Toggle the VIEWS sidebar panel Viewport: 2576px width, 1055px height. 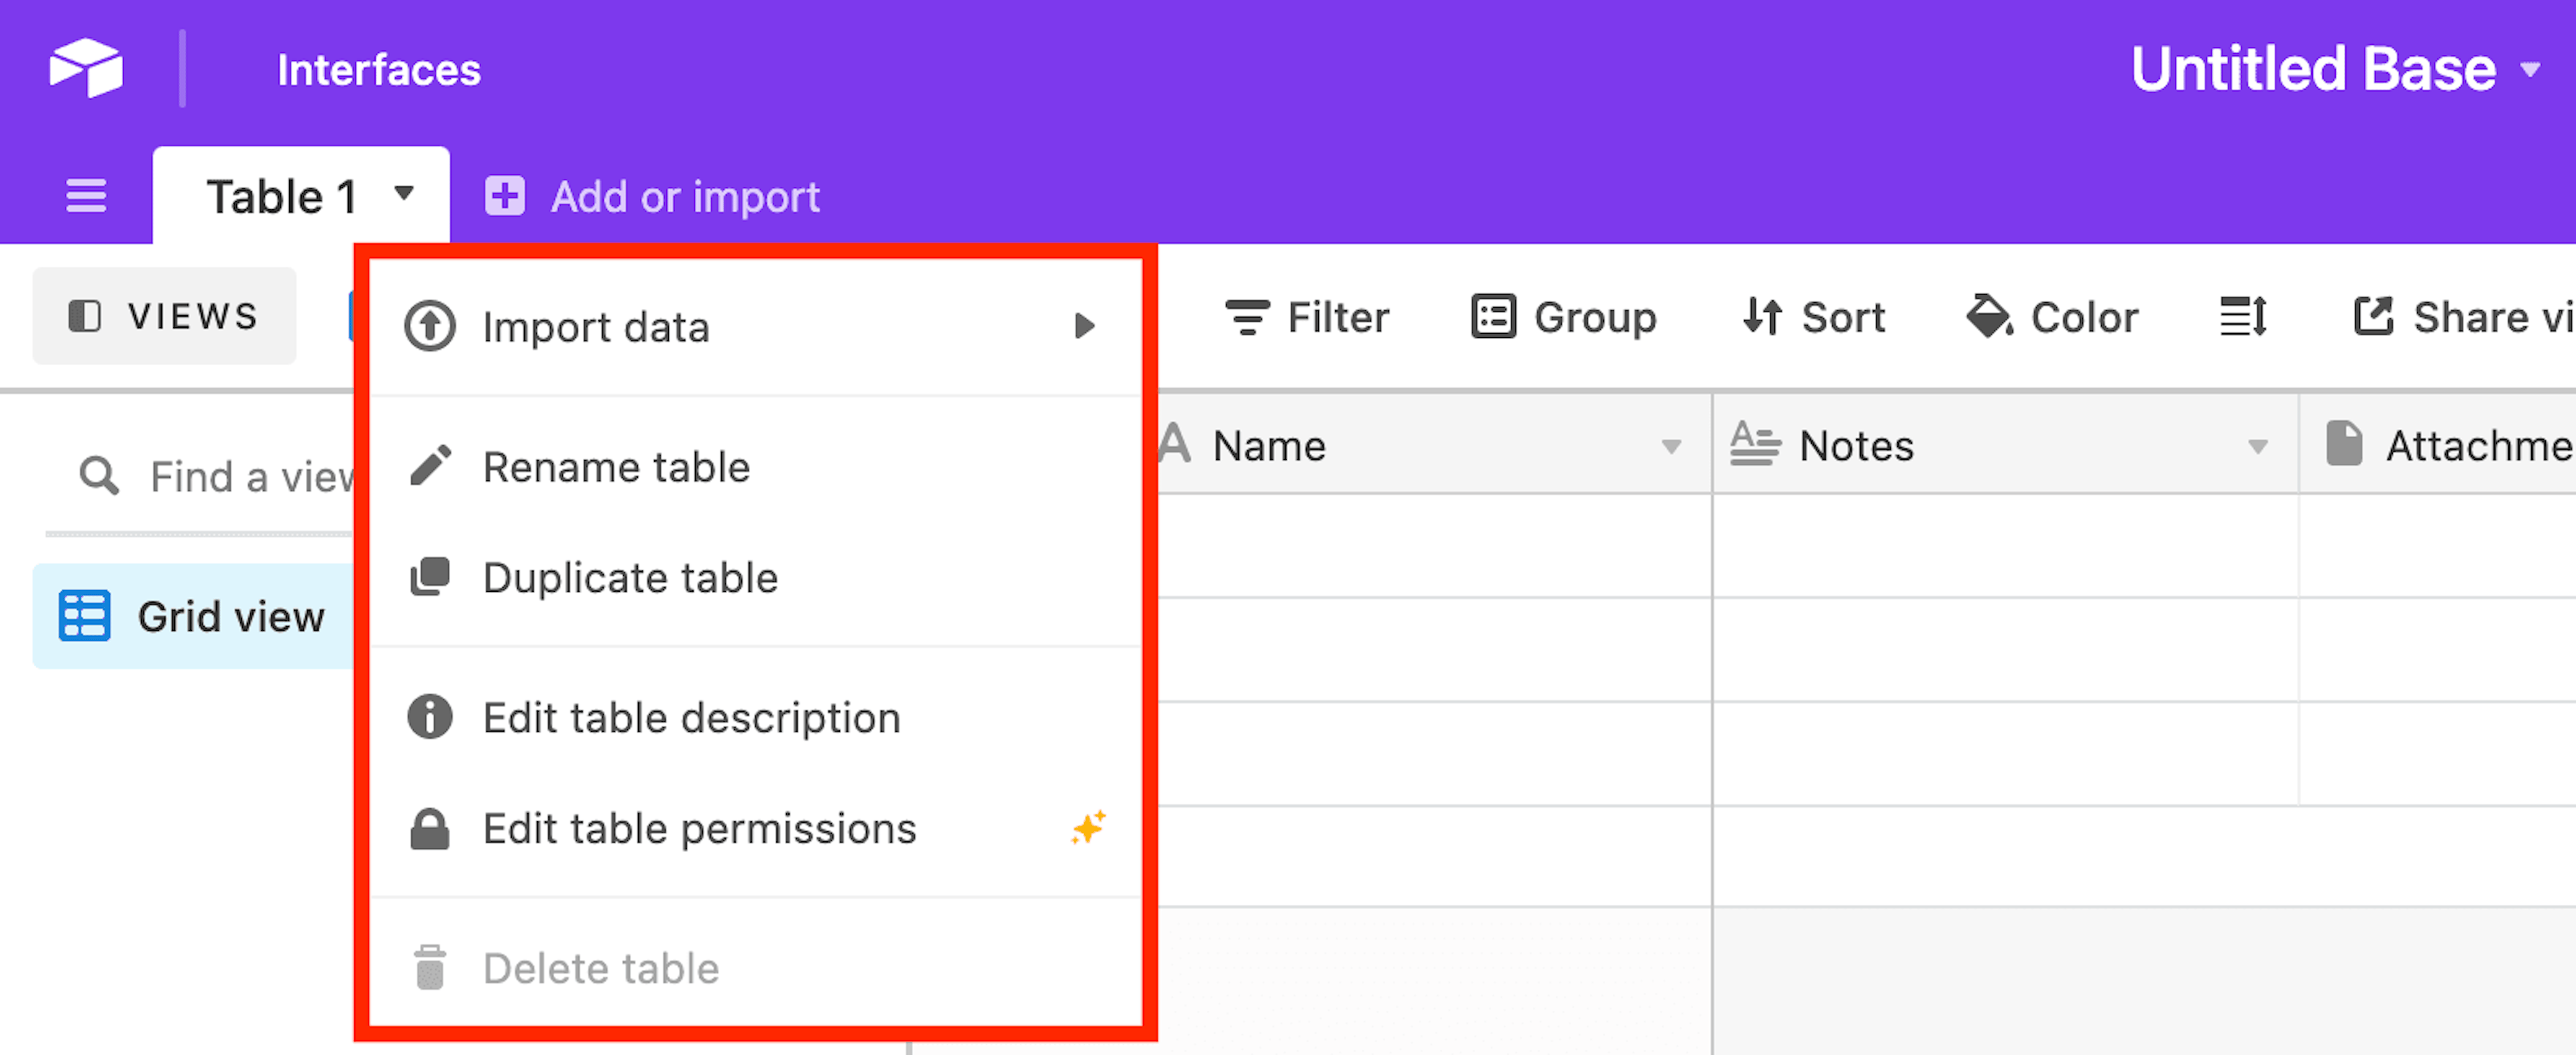coord(165,316)
